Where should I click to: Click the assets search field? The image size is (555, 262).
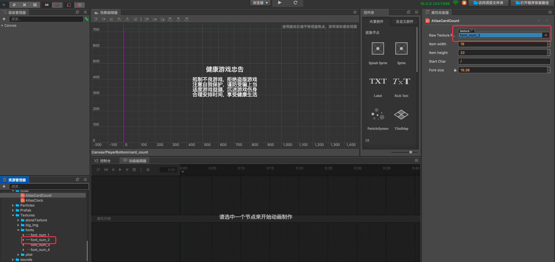click(x=49, y=187)
